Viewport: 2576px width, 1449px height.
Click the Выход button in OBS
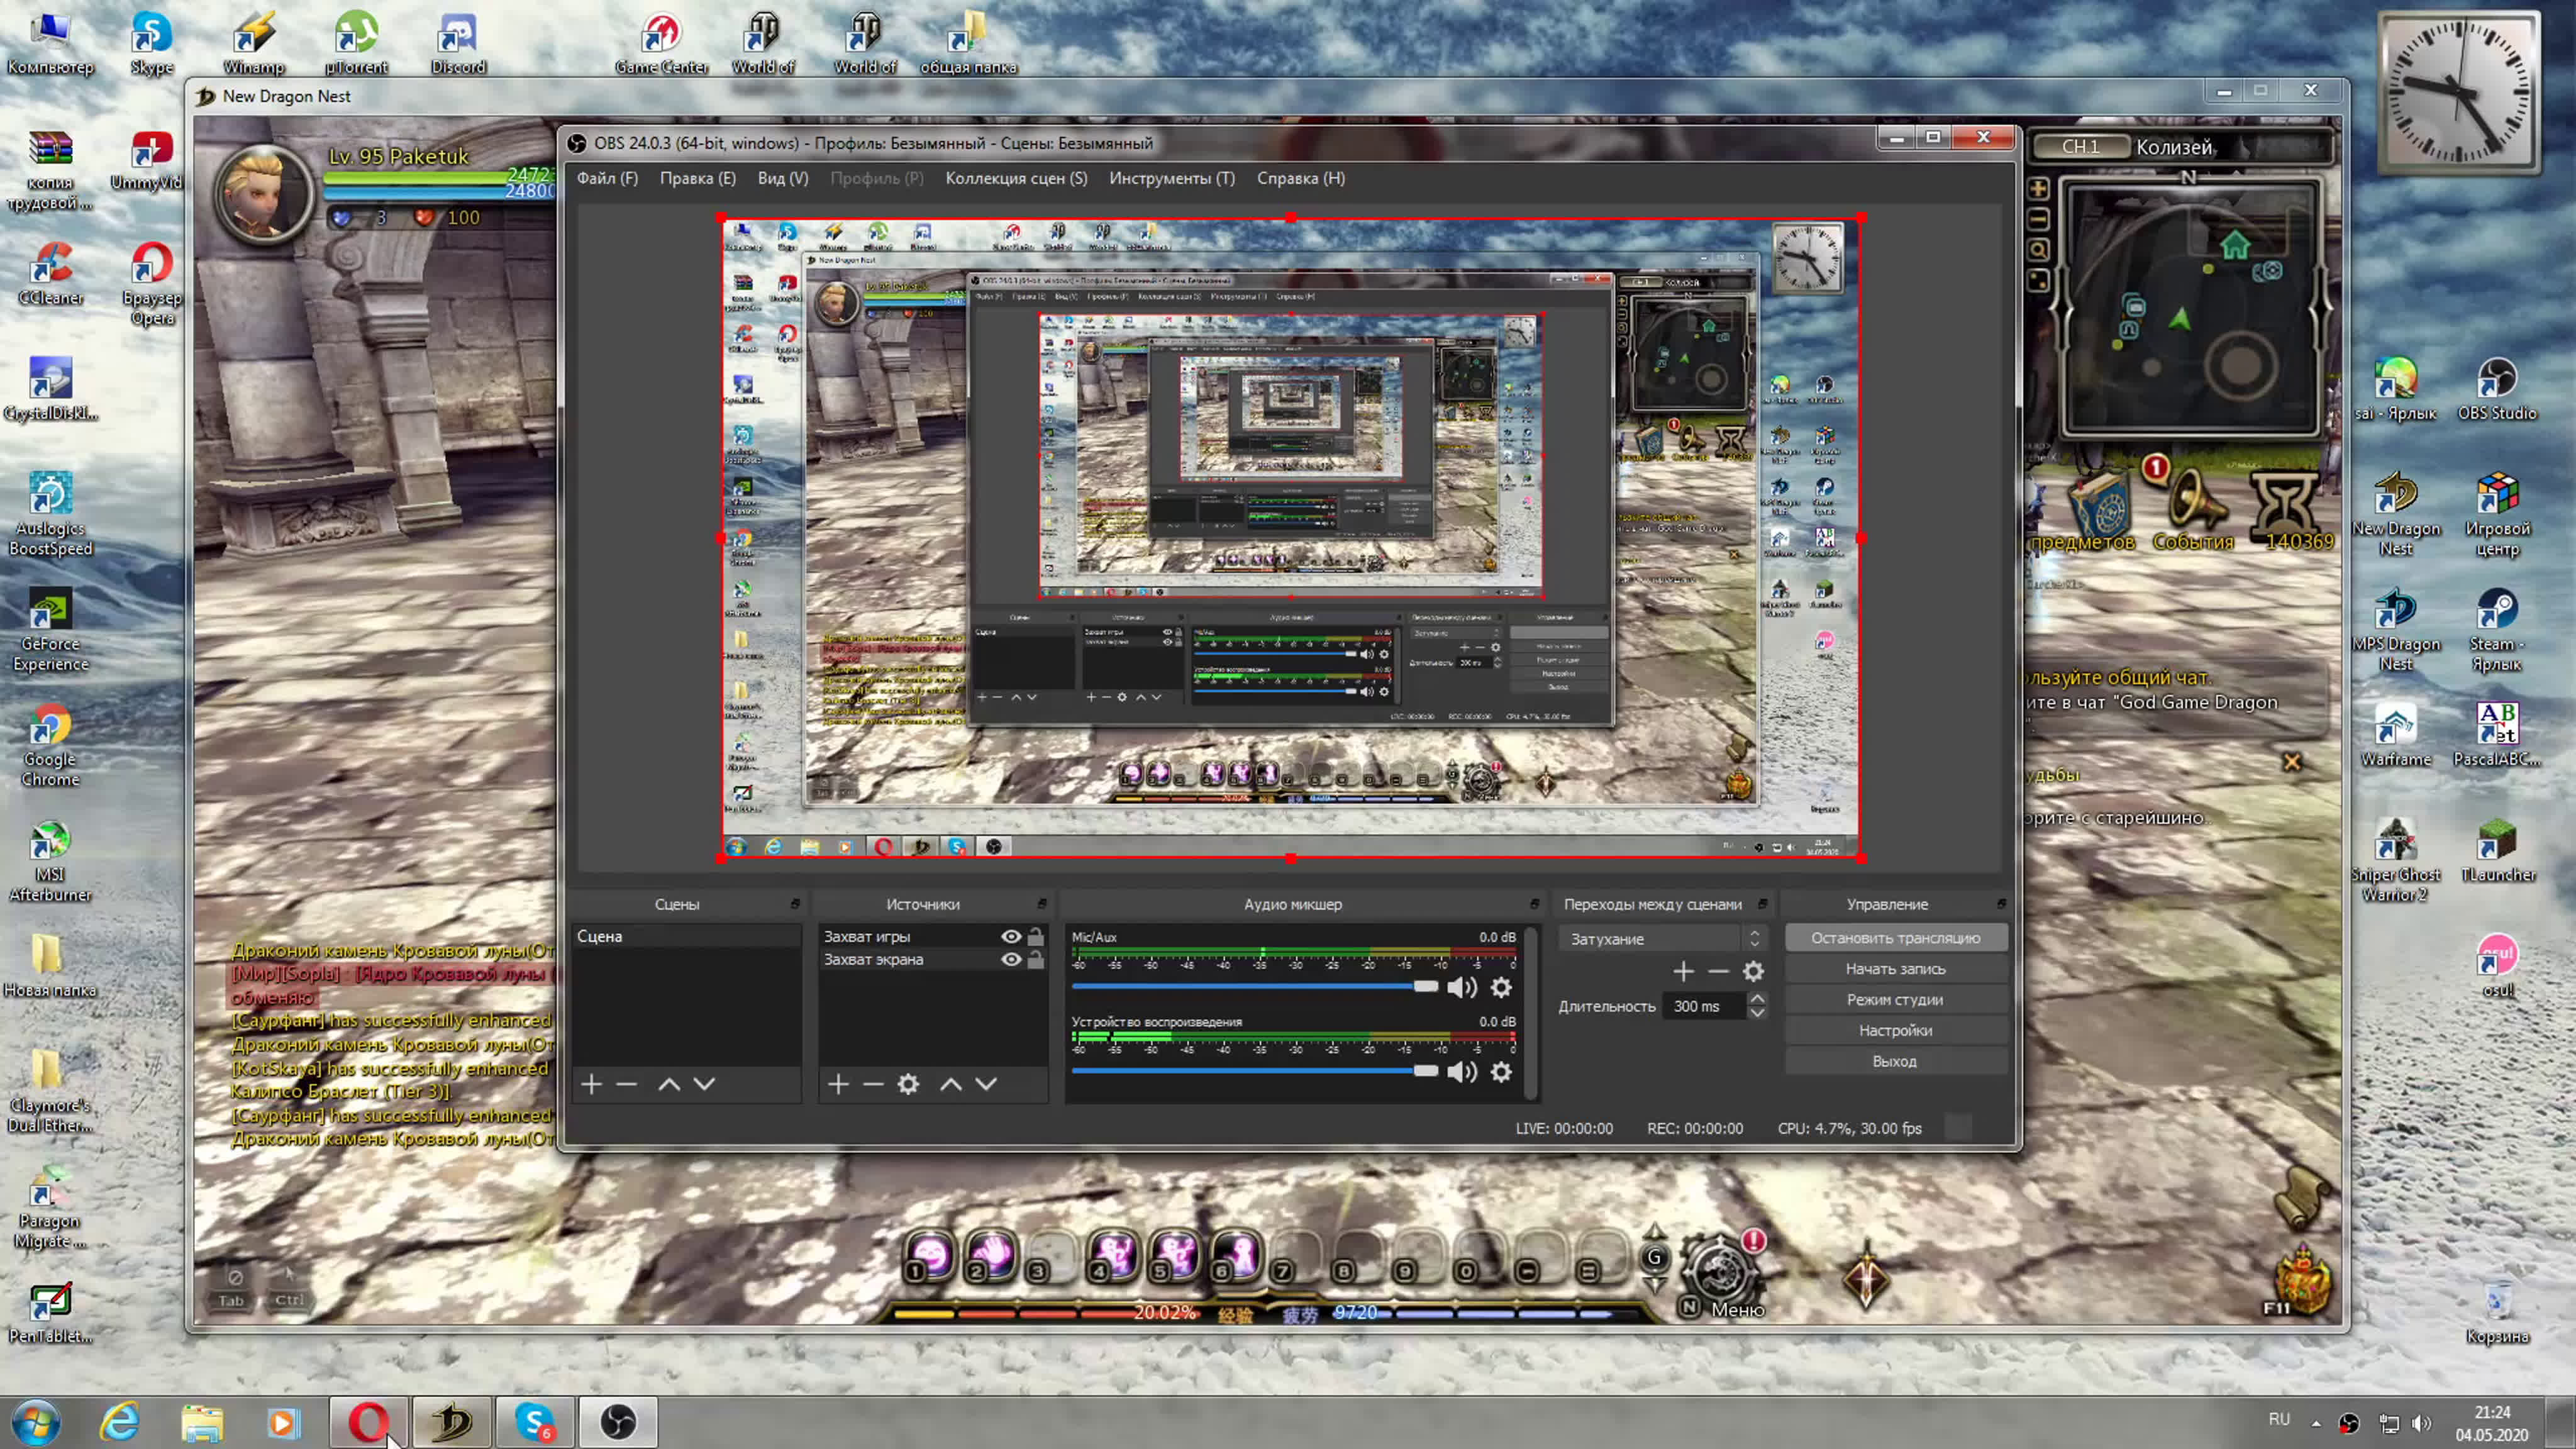[1895, 1062]
